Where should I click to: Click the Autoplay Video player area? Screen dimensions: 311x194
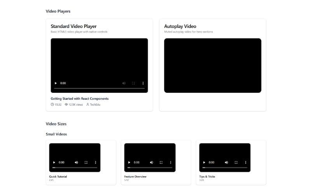tap(213, 66)
